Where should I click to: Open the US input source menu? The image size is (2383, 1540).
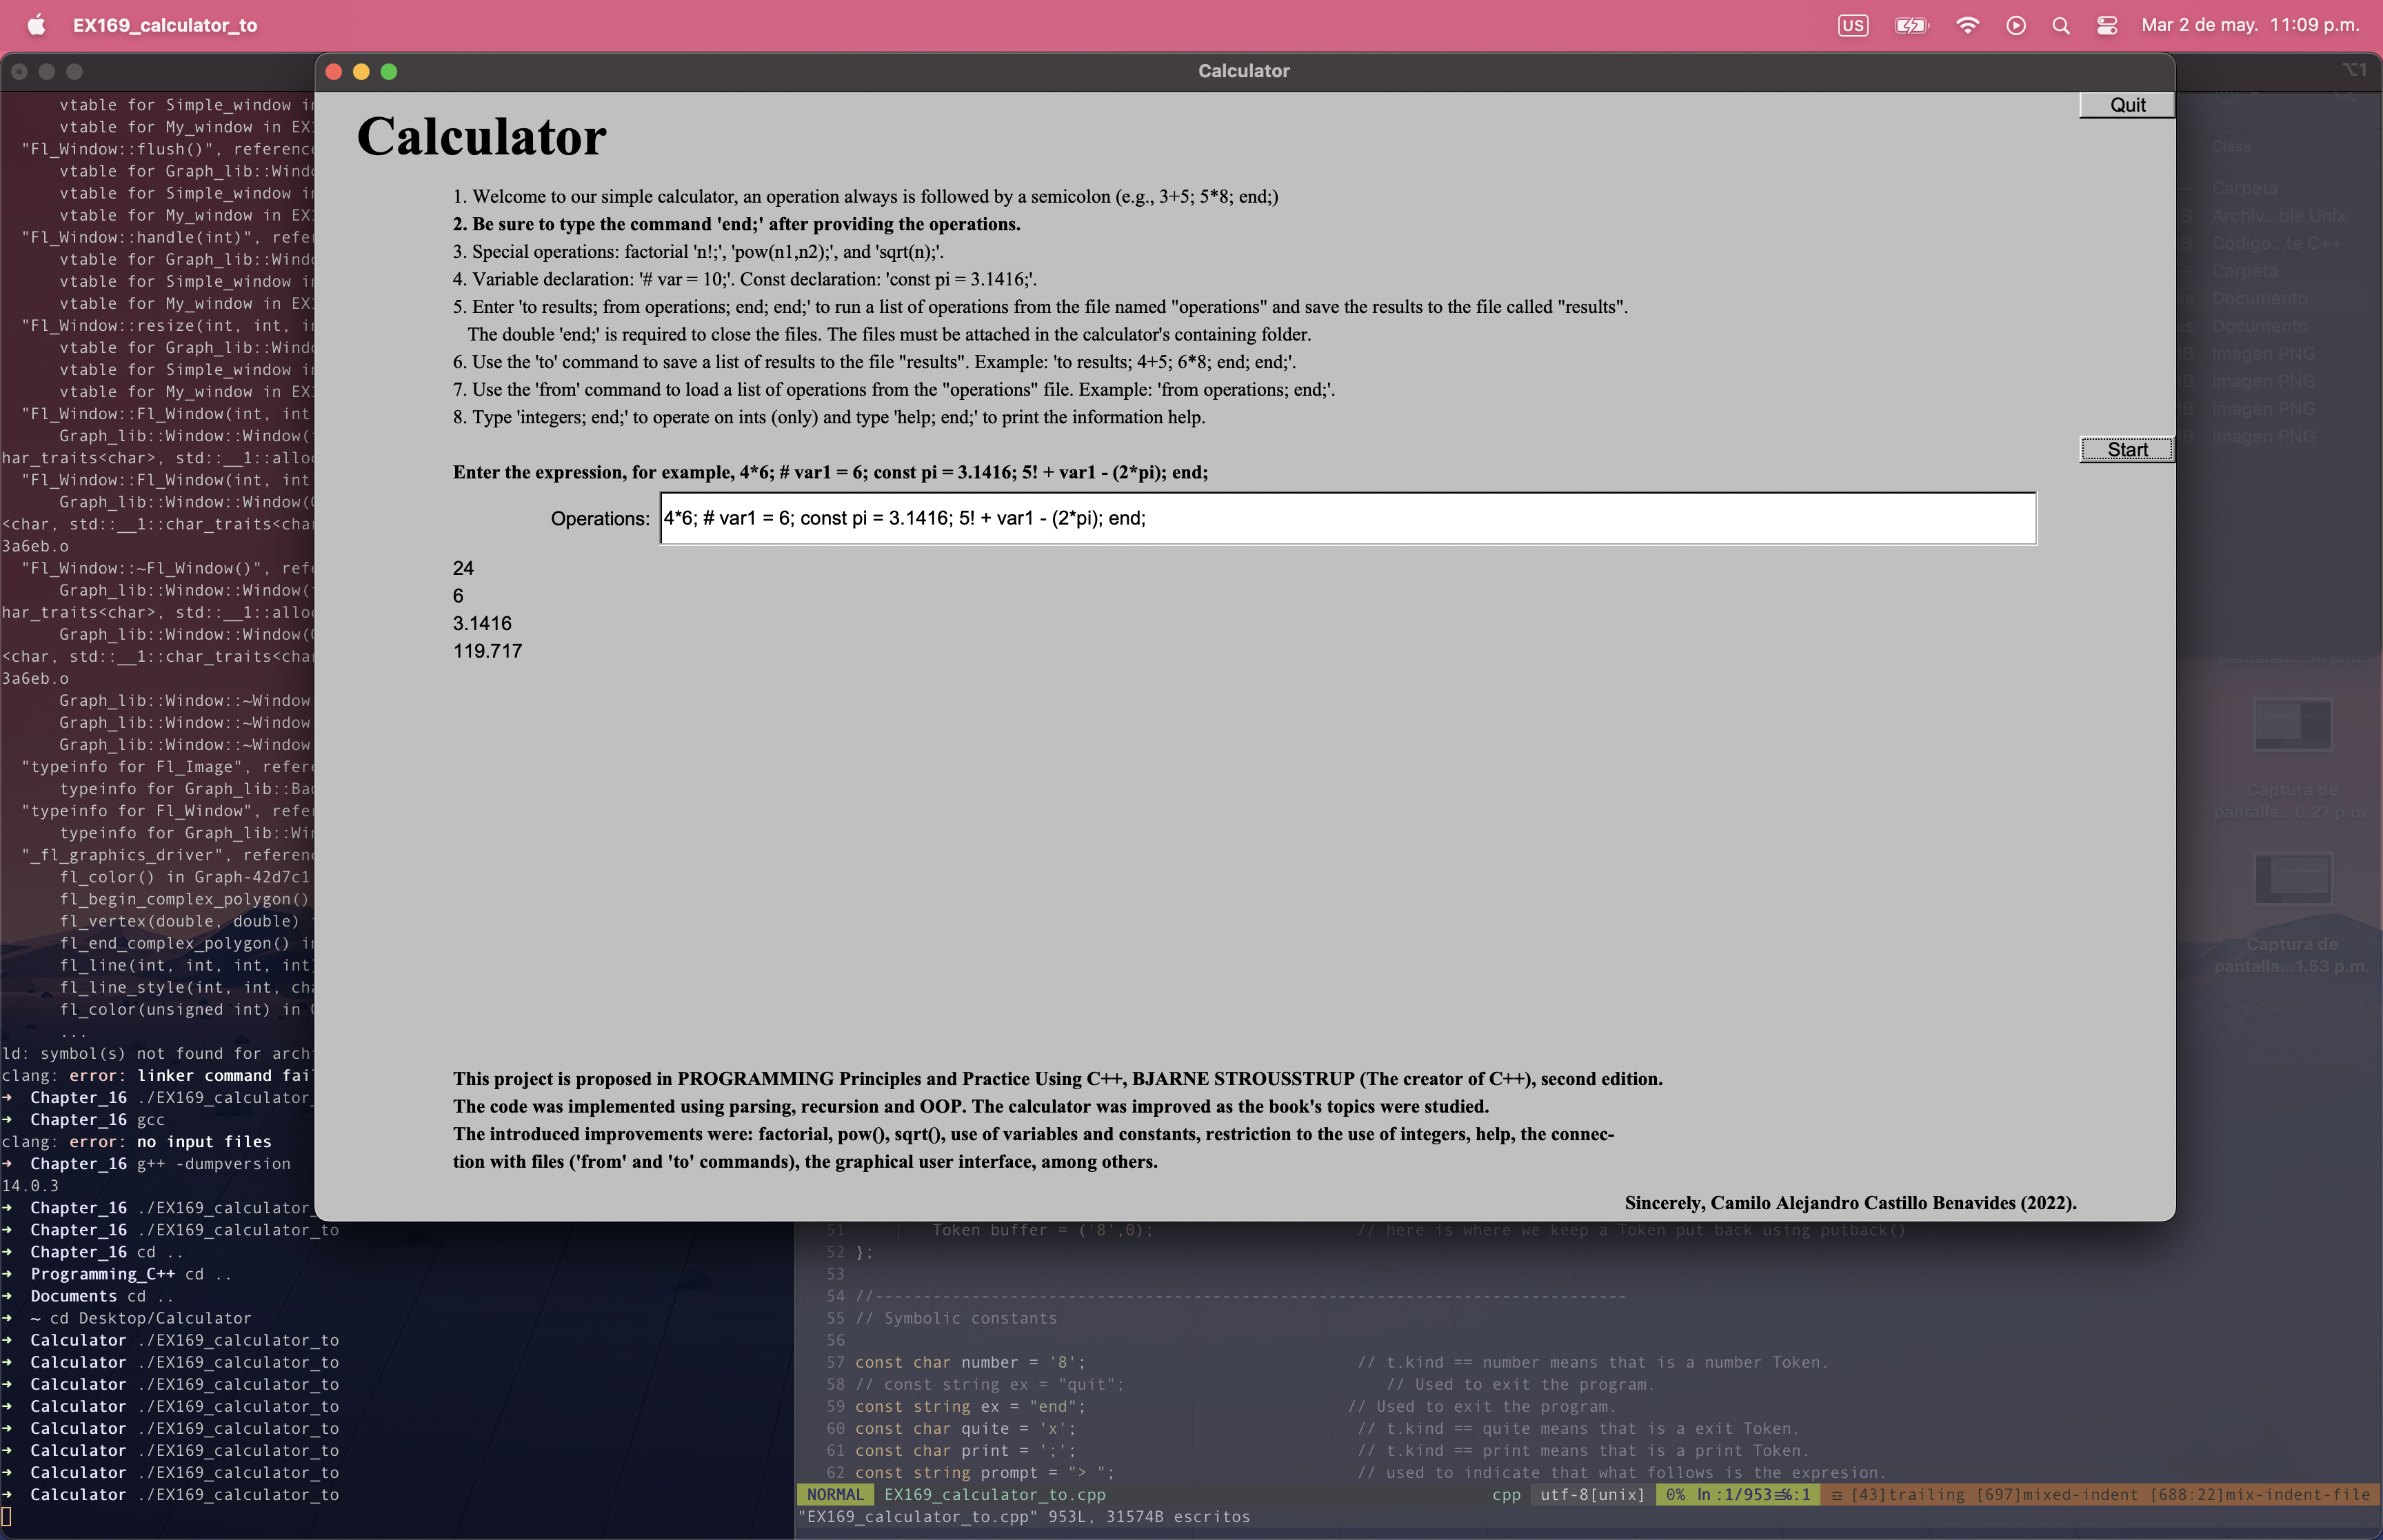coord(1852,25)
